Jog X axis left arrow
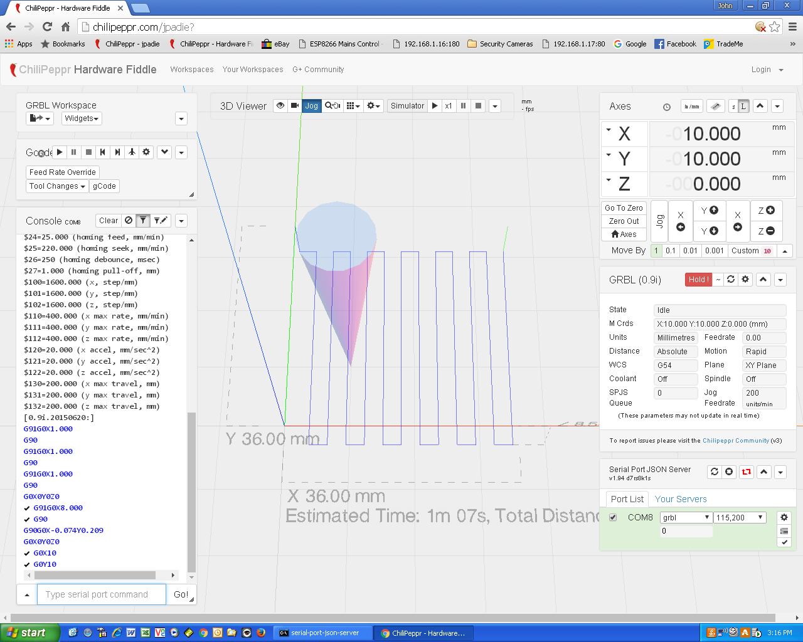803x642 pixels. (x=681, y=221)
